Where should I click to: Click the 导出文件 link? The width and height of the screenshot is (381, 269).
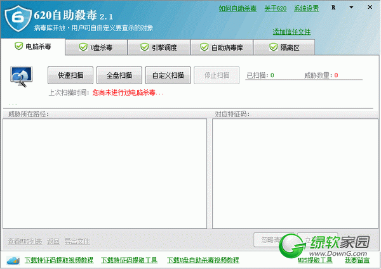coord(77,241)
